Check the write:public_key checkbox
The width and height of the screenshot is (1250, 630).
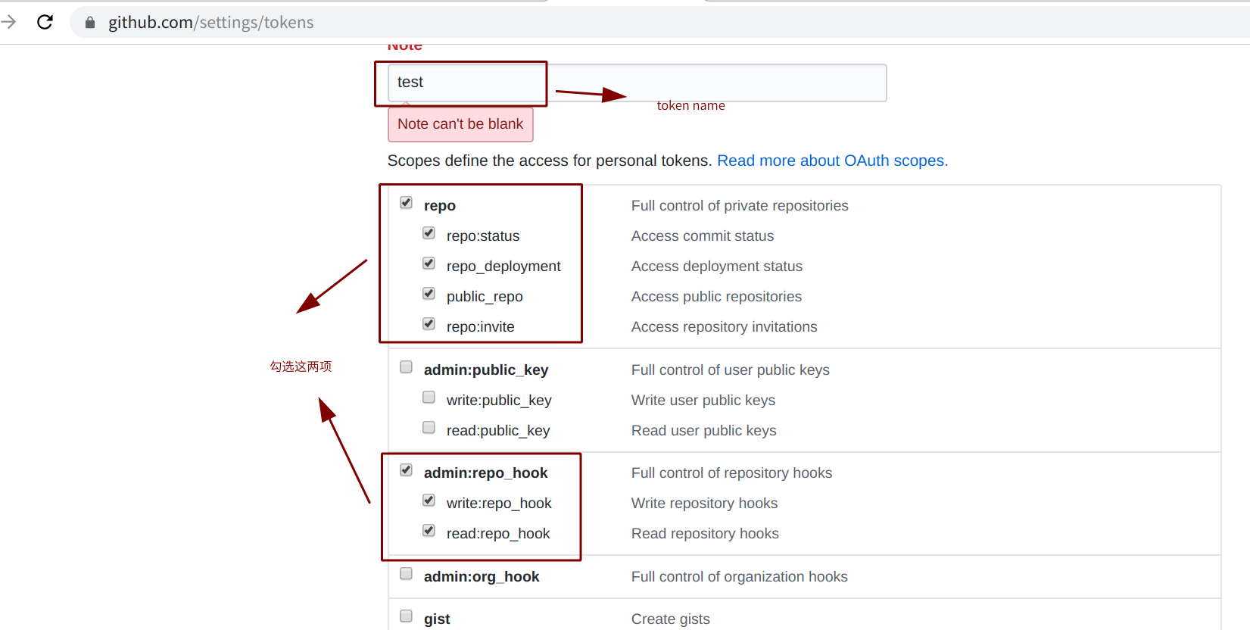click(429, 398)
